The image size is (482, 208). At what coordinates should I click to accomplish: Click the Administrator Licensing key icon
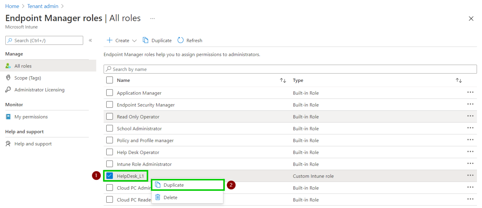pos(8,90)
